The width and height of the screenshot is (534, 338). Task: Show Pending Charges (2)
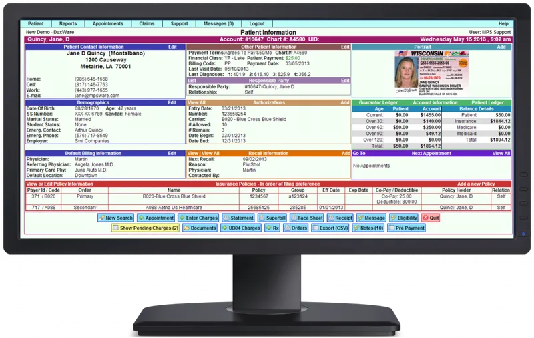click(x=146, y=228)
